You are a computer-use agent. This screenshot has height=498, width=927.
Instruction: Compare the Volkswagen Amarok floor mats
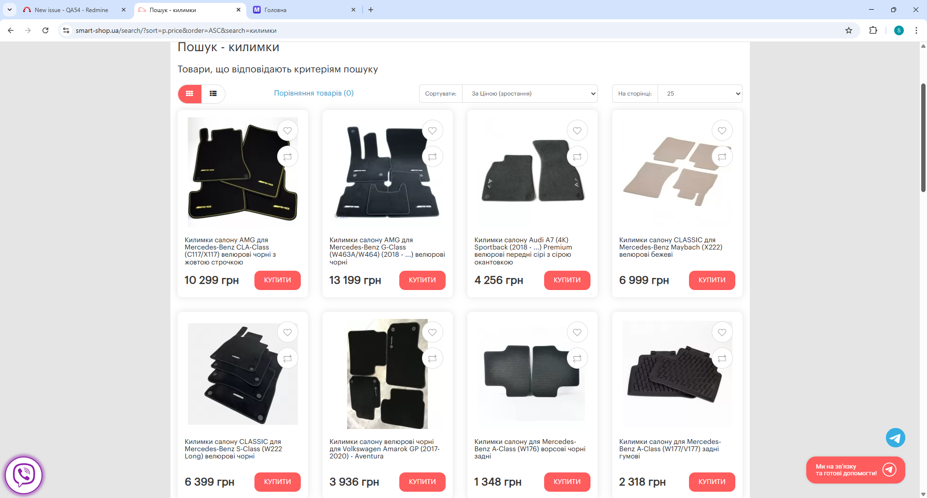(432, 359)
